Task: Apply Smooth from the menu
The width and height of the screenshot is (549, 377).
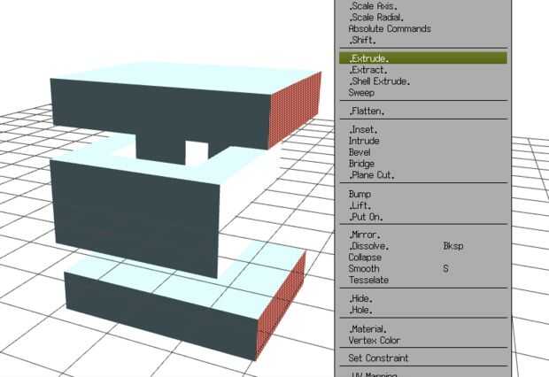Action: (x=423, y=268)
